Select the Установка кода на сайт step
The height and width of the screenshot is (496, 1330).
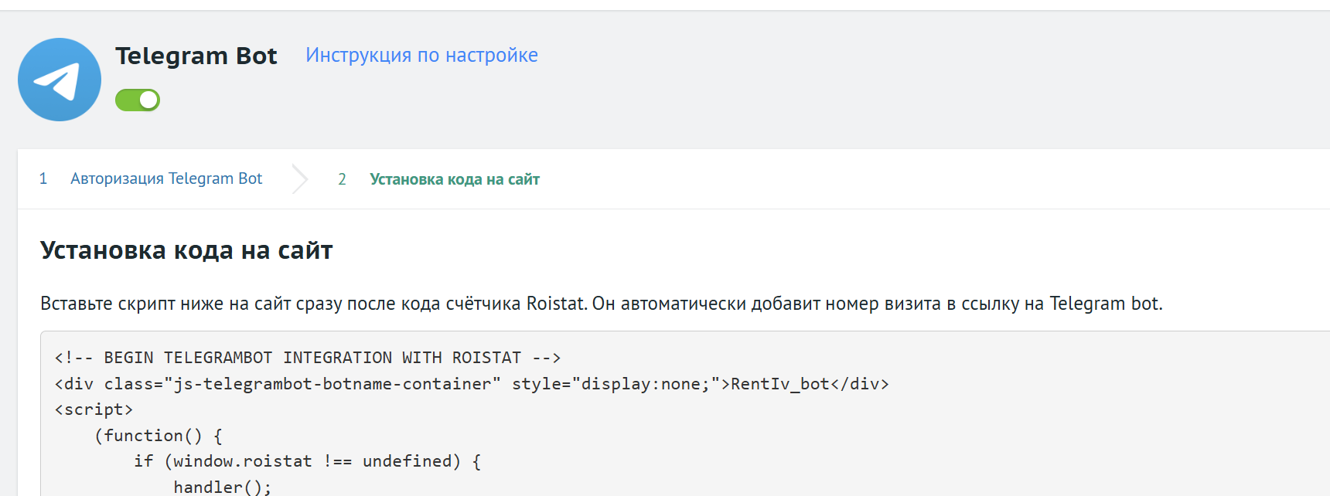point(454,179)
